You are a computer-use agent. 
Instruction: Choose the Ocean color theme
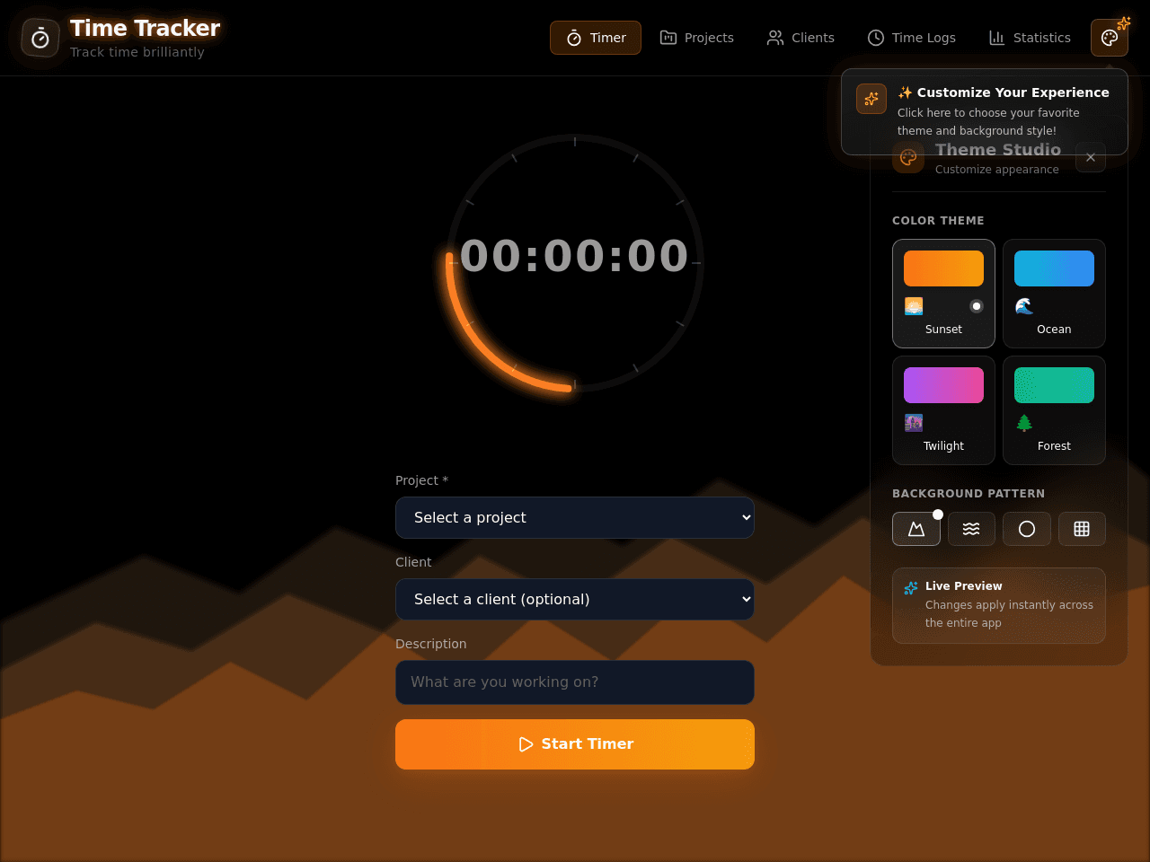pos(1054,294)
